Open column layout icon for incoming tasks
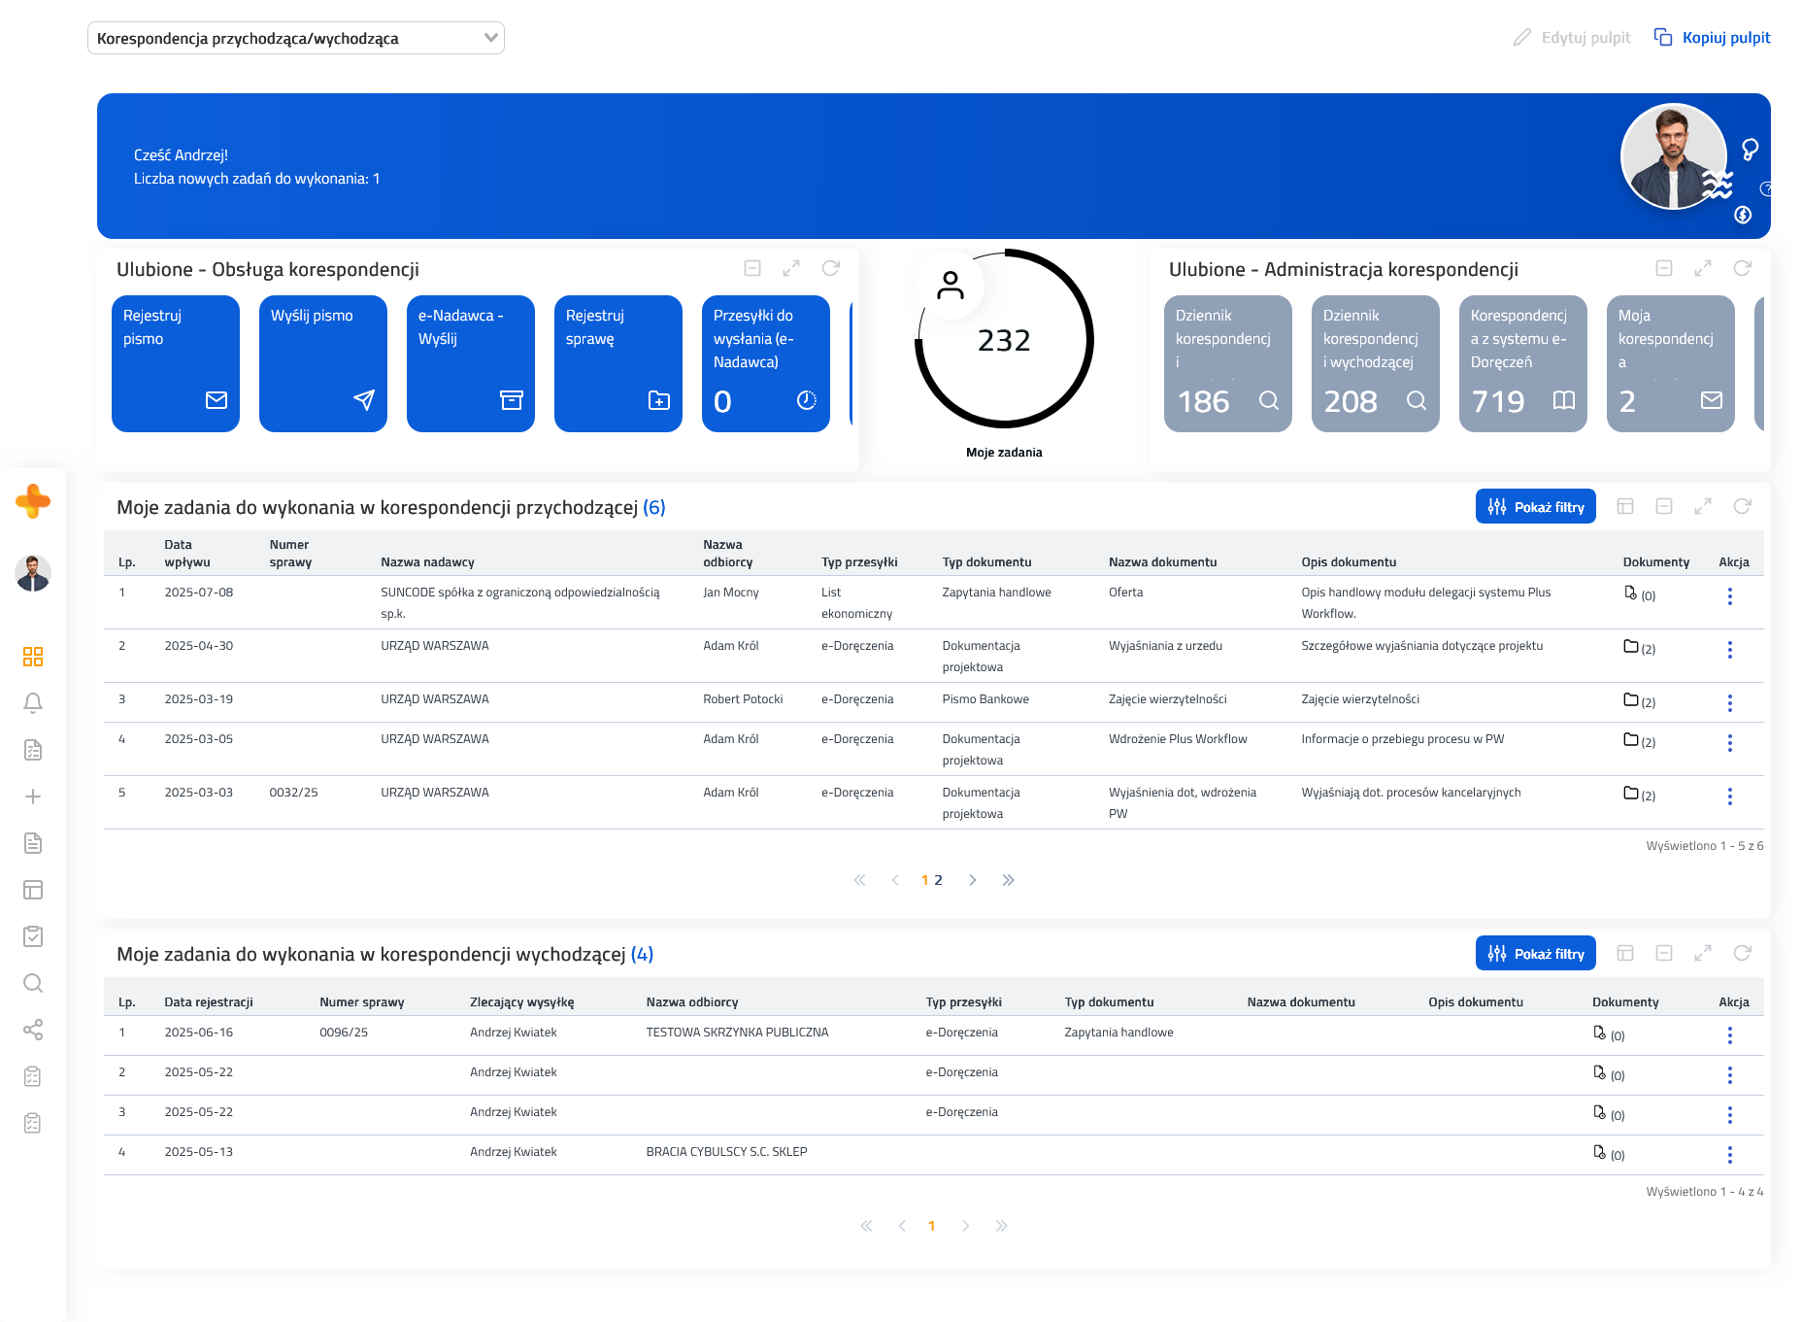Viewport: 1802px width, 1322px height. pyautogui.click(x=1625, y=506)
